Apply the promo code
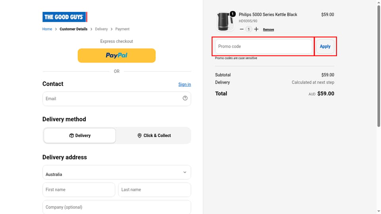Screen dimensions: 381x214 pos(325,46)
